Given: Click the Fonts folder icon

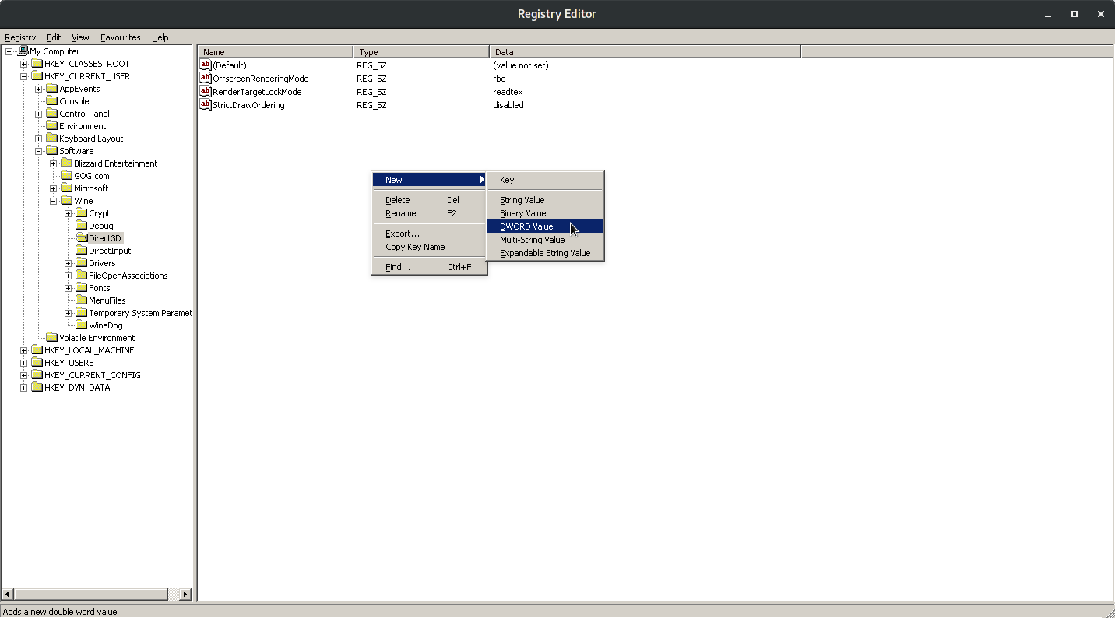Looking at the screenshot, I should [81, 288].
